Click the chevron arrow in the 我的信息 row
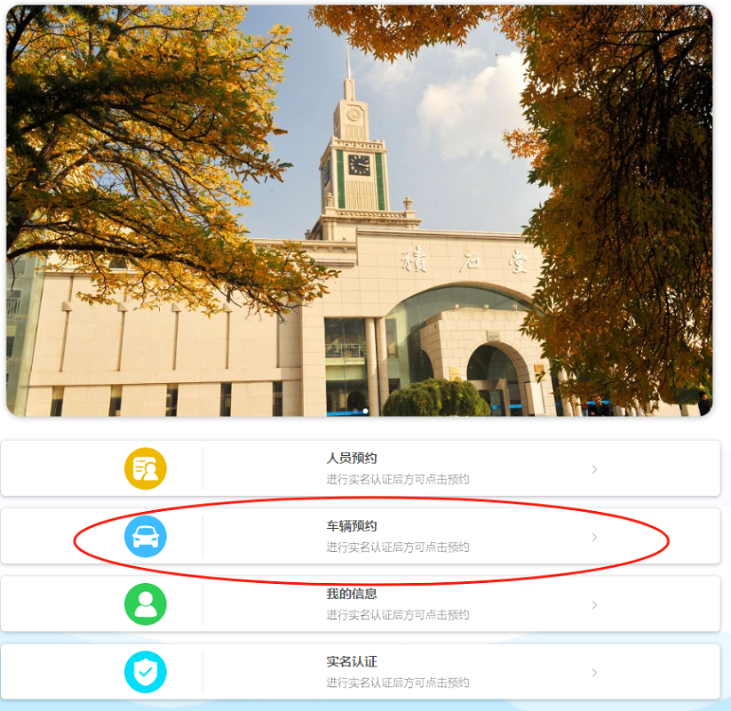731x711 pixels. pyautogui.click(x=594, y=604)
